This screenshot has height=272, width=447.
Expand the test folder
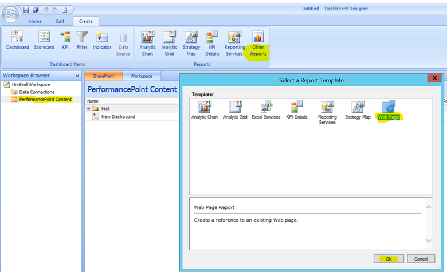click(88, 109)
